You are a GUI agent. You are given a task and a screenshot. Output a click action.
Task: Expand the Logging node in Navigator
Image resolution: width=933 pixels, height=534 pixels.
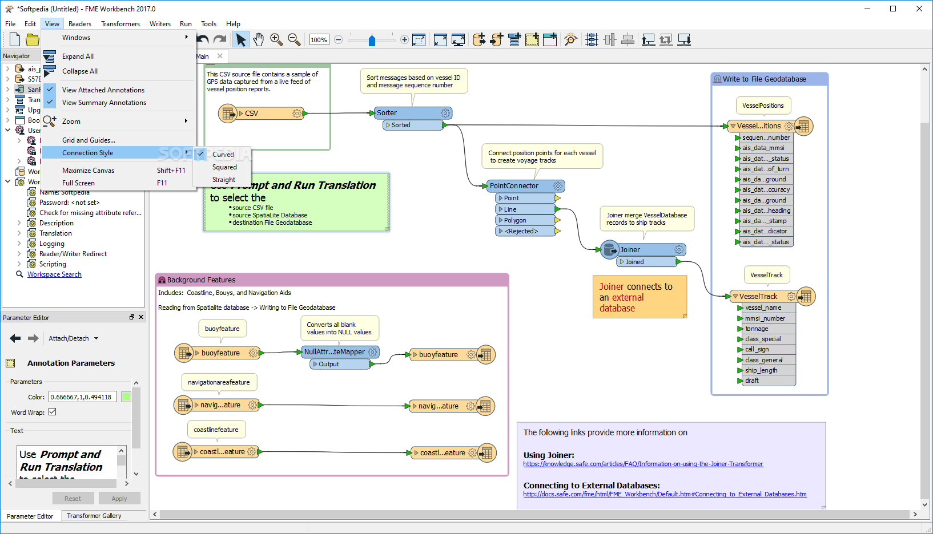(19, 244)
